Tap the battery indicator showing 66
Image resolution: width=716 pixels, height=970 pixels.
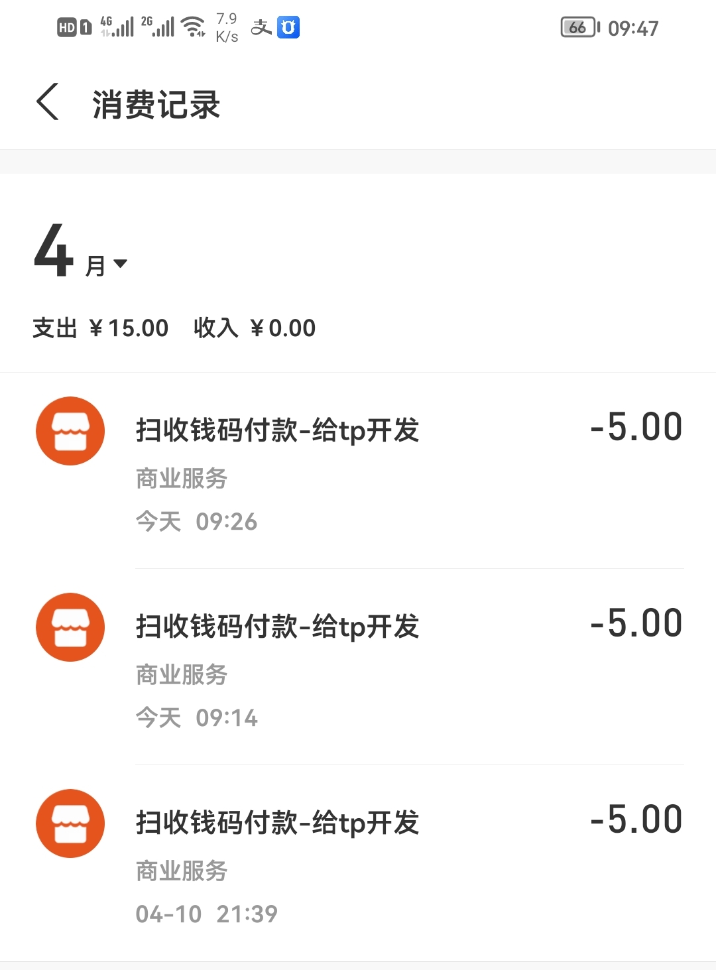tap(580, 27)
